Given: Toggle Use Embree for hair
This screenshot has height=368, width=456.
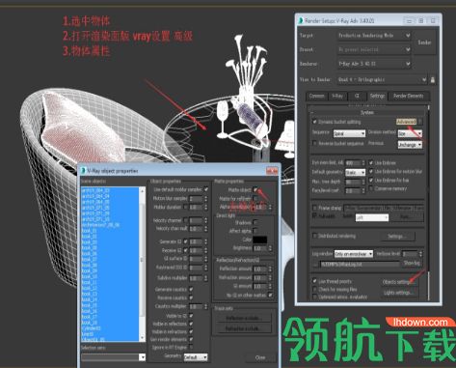Looking at the screenshot, I should (x=371, y=181).
